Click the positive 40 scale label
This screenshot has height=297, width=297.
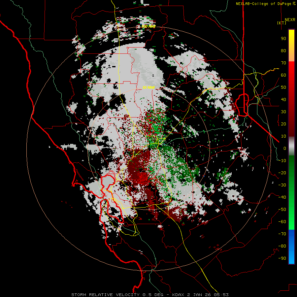[x=283, y=100]
